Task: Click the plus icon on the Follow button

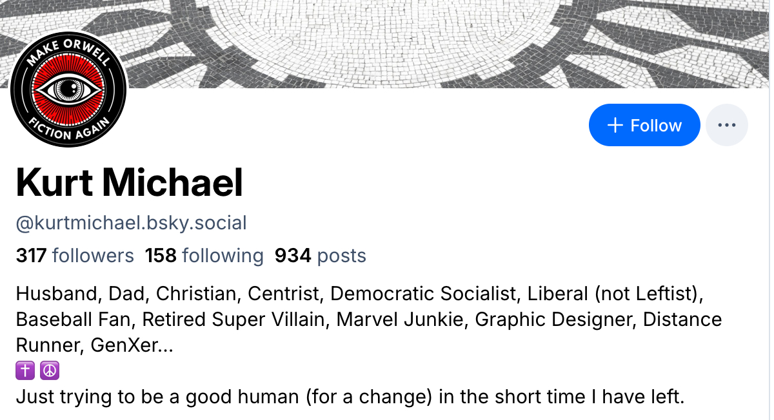Action: [615, 125]
